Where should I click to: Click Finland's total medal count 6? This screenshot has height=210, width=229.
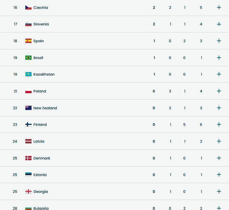coord(201,125)
